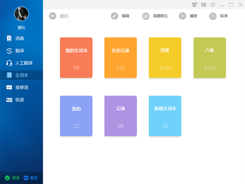
Task: Open the sort order icon
Action: point(213,16)
